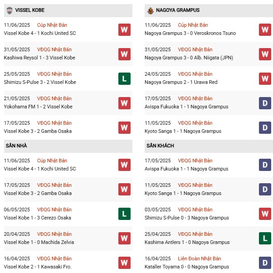
Task: Click W badge for Vissel Kobe 1-0 Machida Zelvia
Action: [124, 239]
